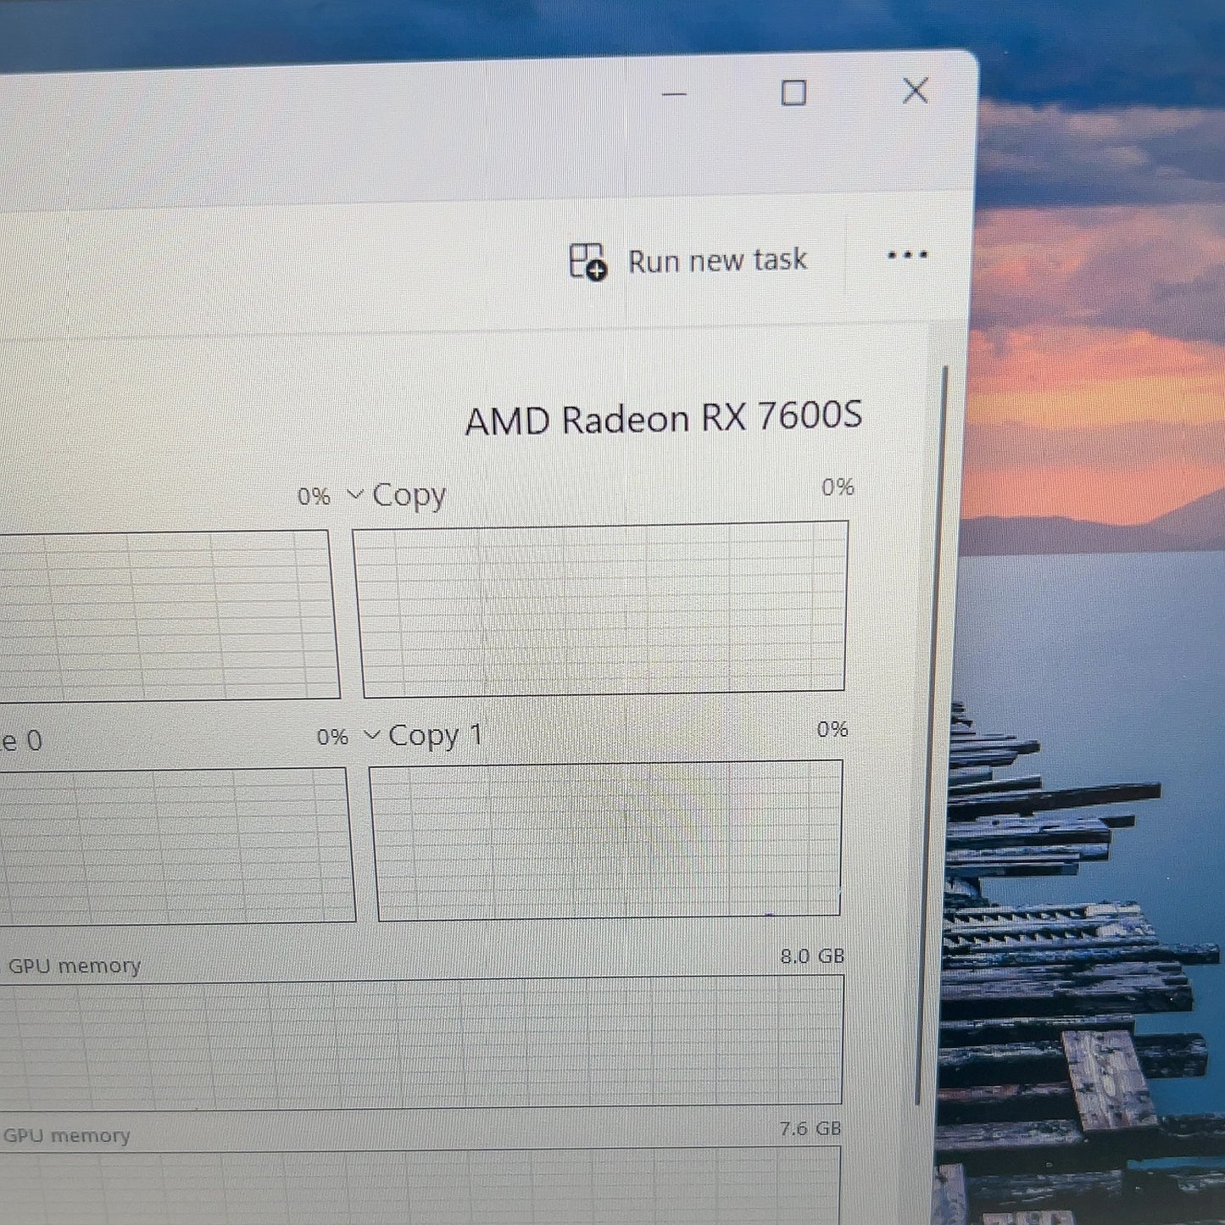Screen dimensions: 1225x1225
Task: Close the Task Manager window
Action: (x=916, y=91)
